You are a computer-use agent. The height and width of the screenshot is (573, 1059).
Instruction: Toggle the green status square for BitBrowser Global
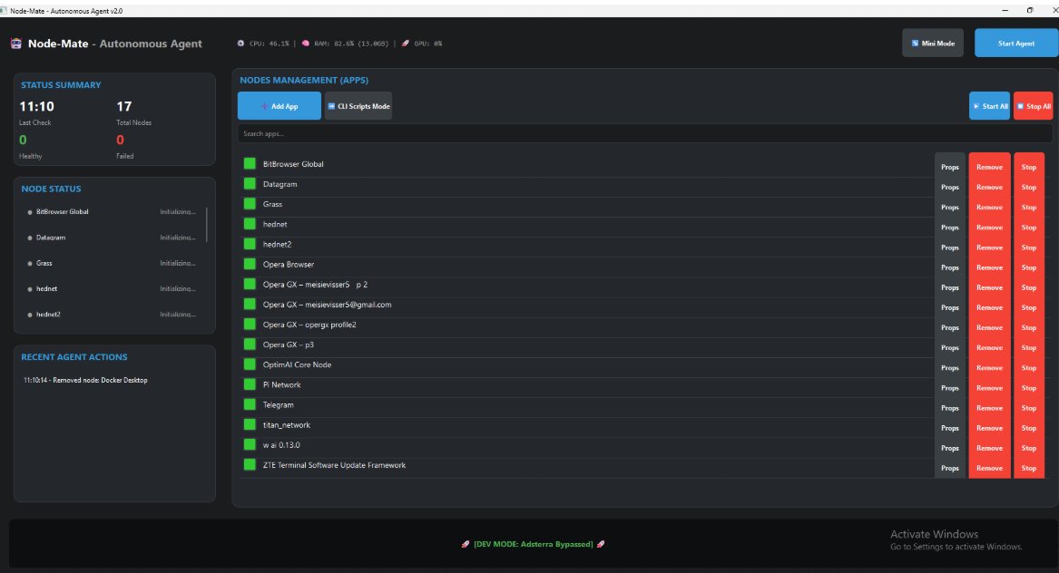[250, 163]
